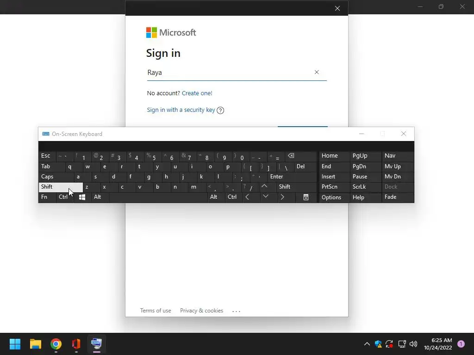Click the Mv Up key
Image resolution: width=474 pixels, height=355 pixels.
click(x=398, y=166)
